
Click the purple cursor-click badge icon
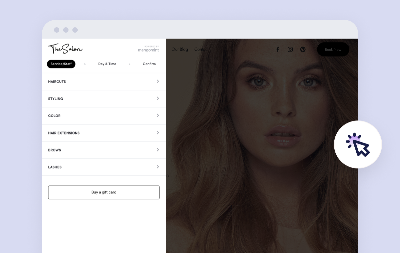click(x=358, y=144)
